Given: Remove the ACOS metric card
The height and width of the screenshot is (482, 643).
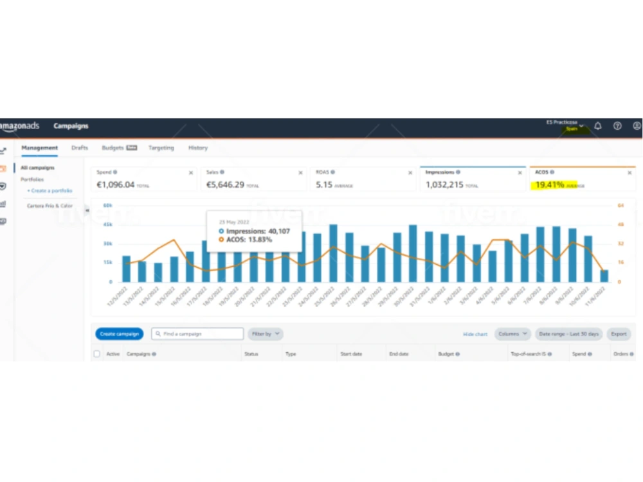Looking at the screenshot, I should [x=629, y=173].
